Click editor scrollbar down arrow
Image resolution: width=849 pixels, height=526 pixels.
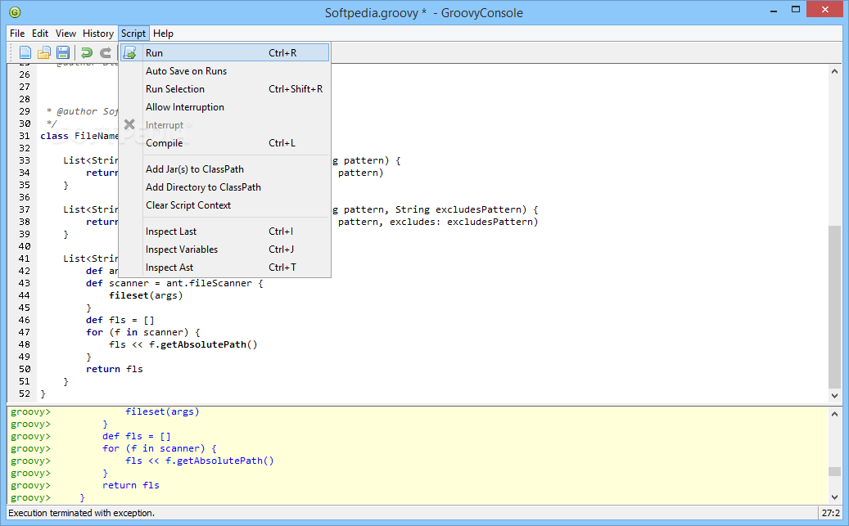tap(834, 396)
